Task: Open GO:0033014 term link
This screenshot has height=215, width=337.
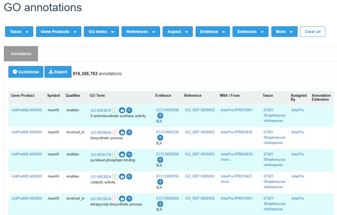Action: pyautogui.click(x=101, y=199)
